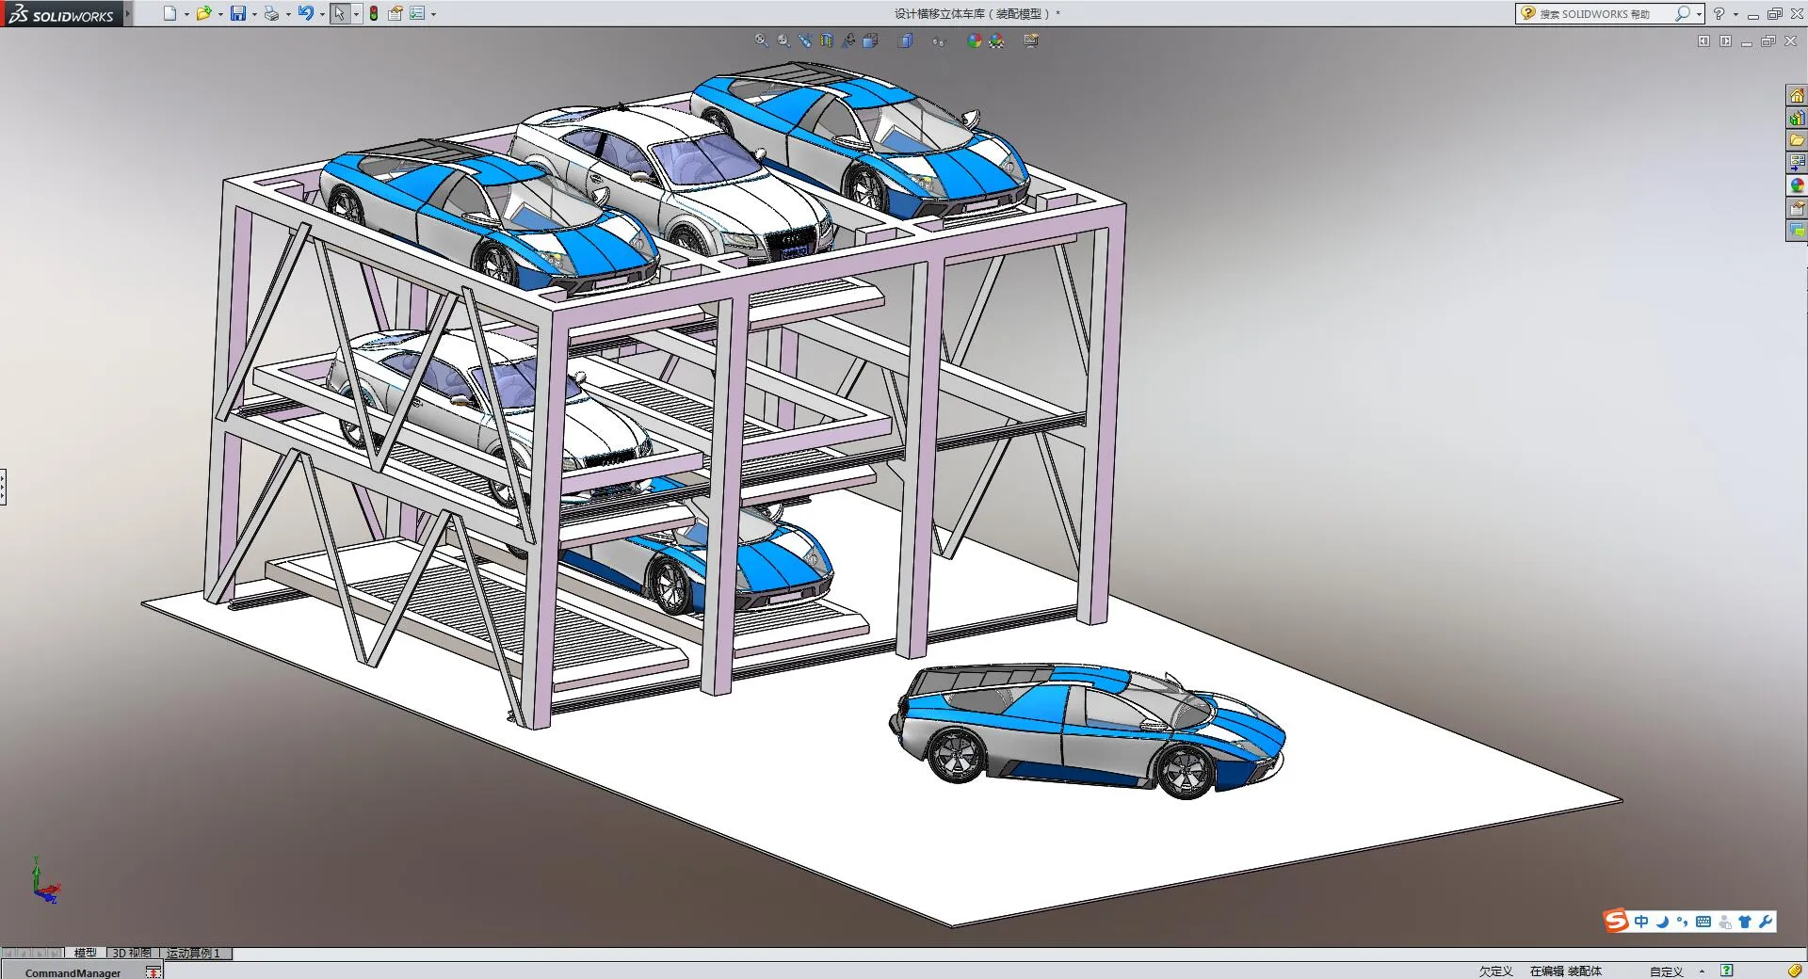Click the magnifier search icon

coord(1683,13)
